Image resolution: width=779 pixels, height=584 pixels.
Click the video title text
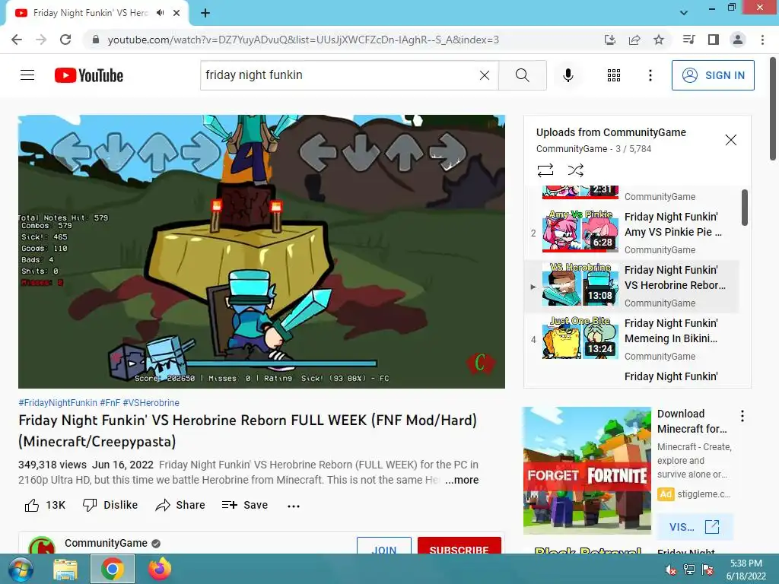click(247, 431)
